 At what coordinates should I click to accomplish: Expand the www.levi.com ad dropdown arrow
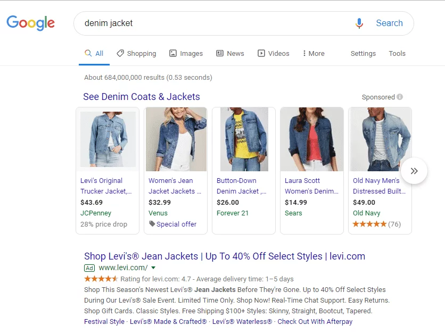point(153,268)
